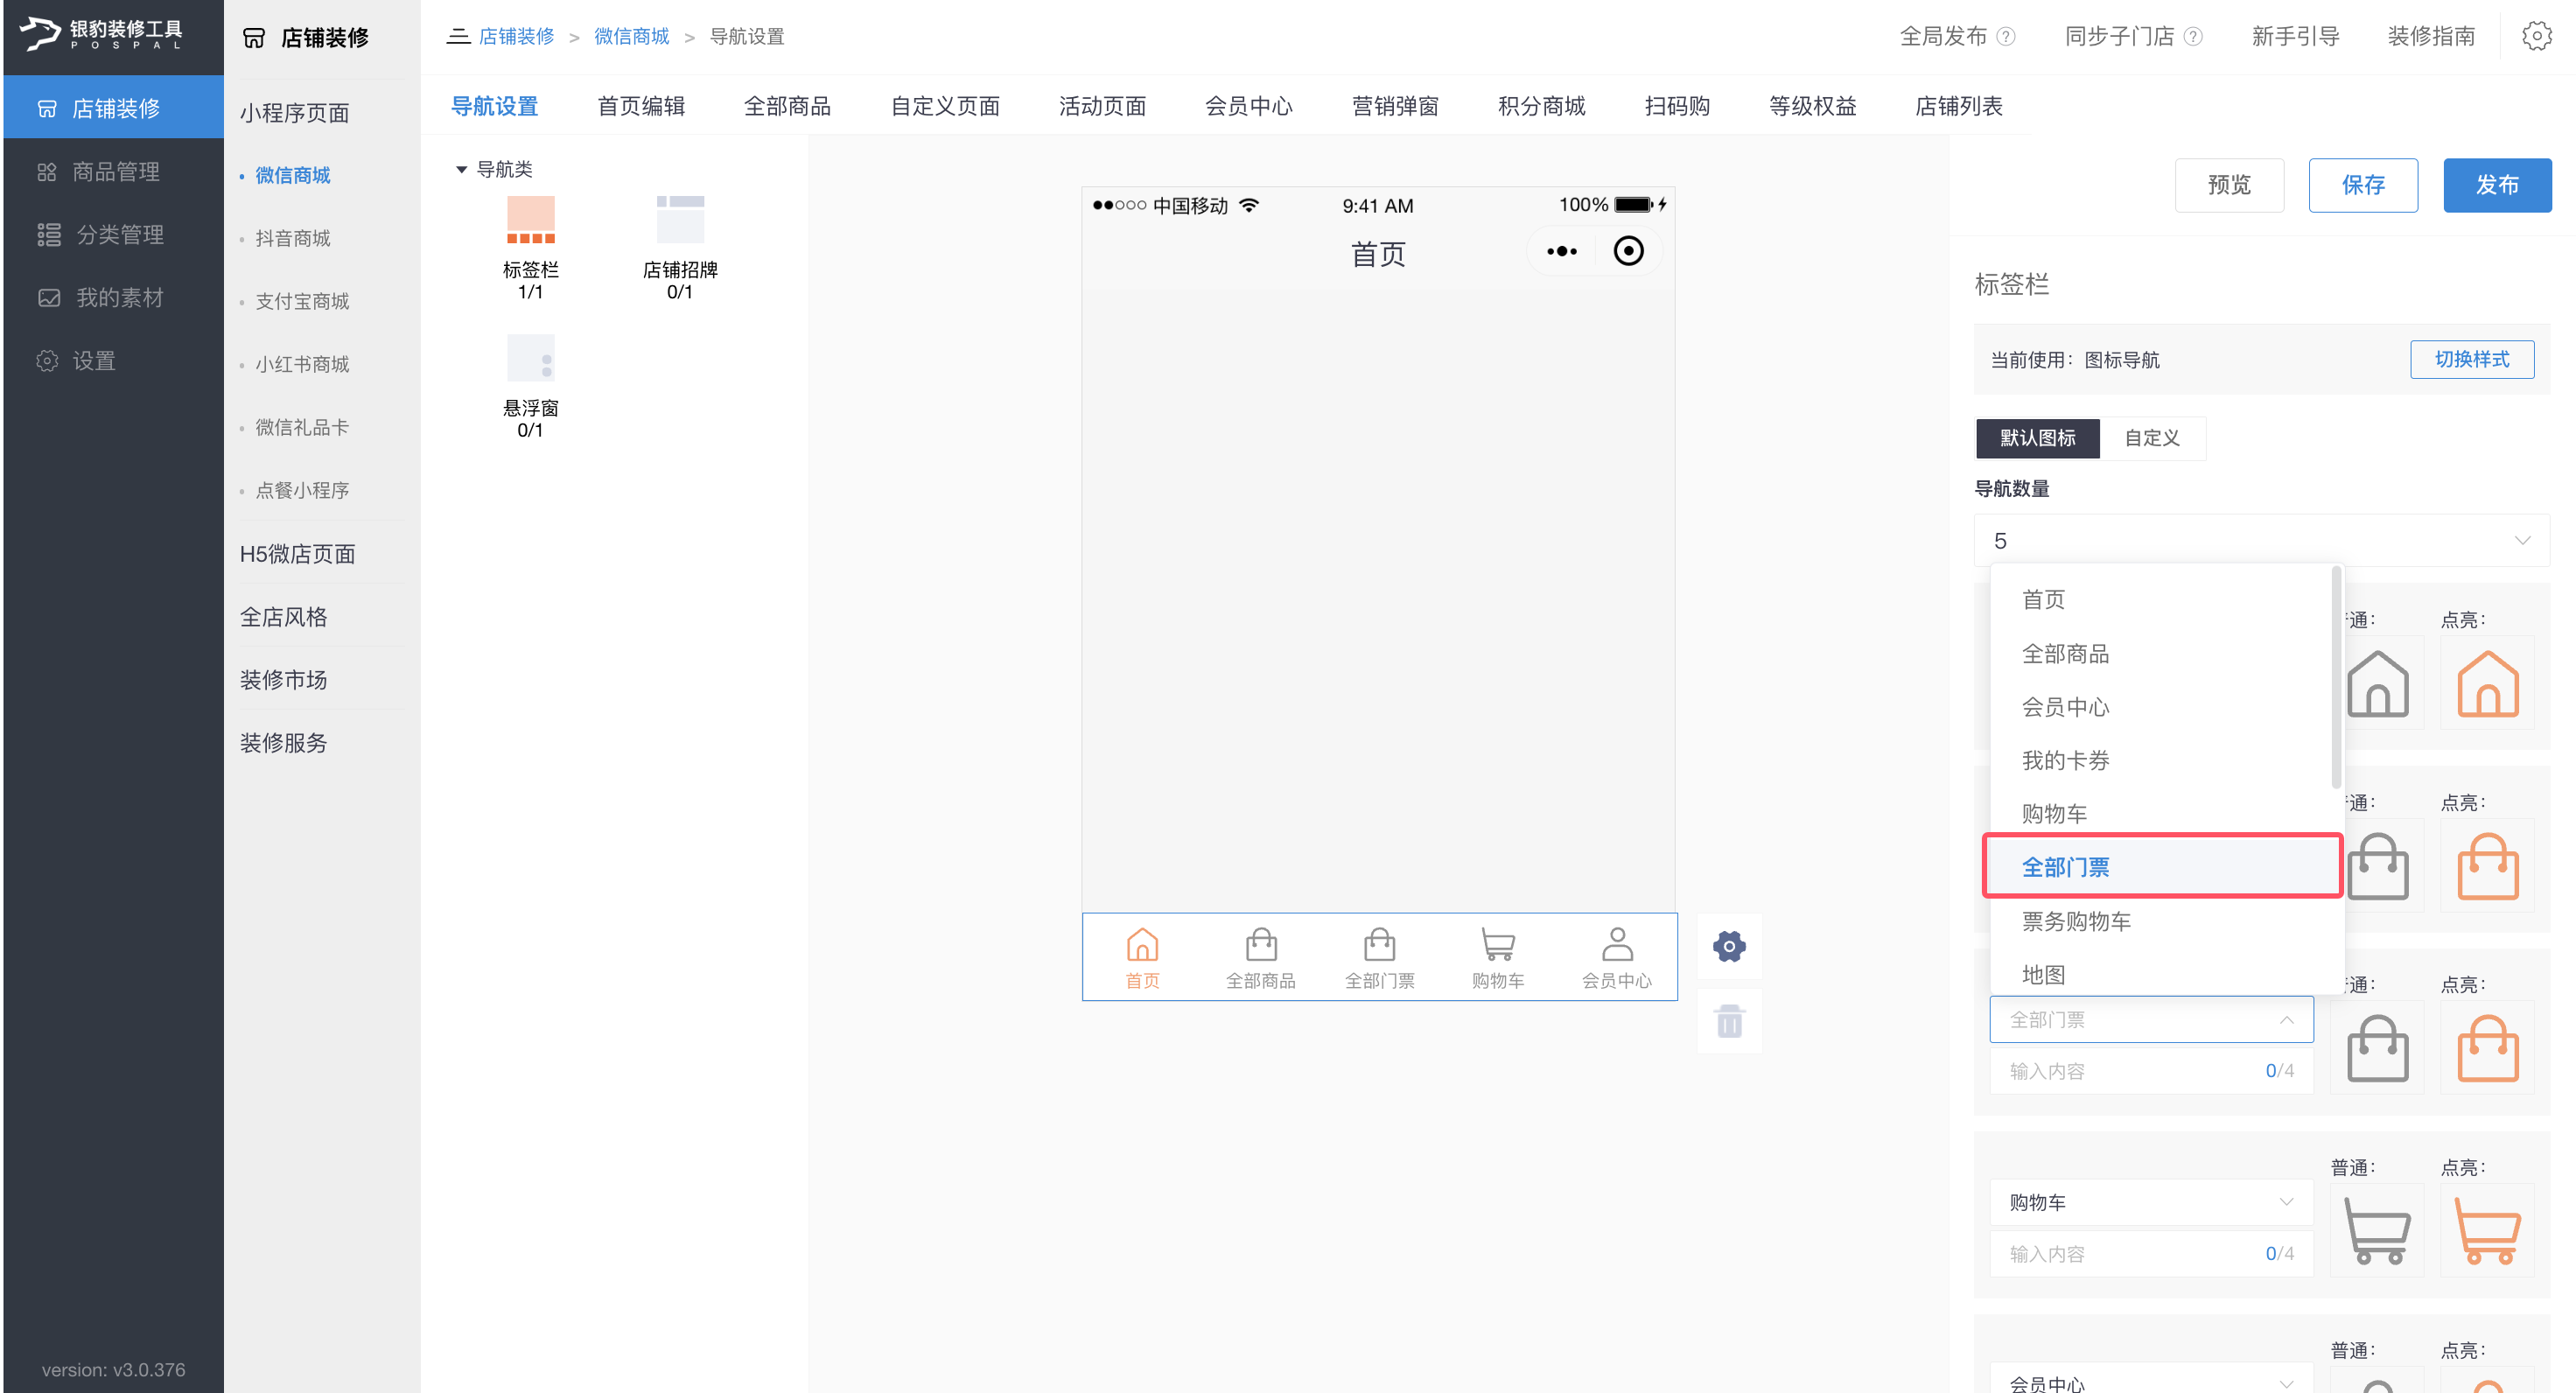Select the orange bag icon beside 全部门票 field
Screen dimensions: 2576x1393
[2487, 1048]
